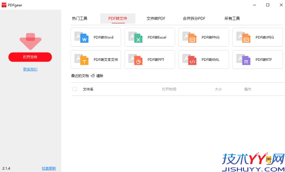Image resolution: width=285 pixels, height=172 pixels.
Task: Click the red 打开文件 button
Action: tap(30, 57)
